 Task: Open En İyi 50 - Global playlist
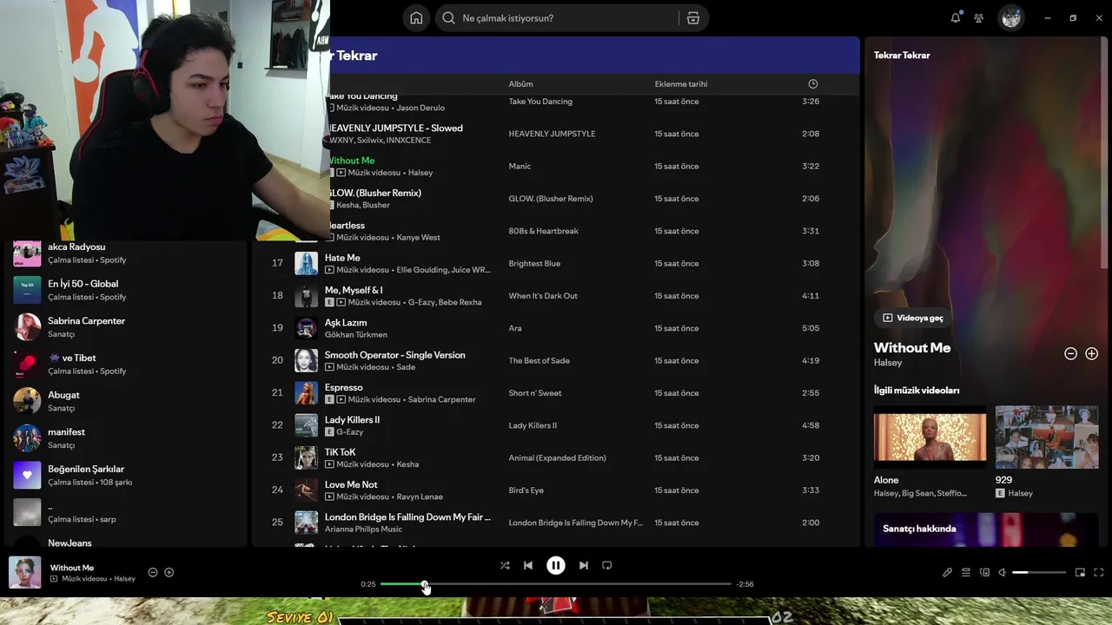[126, 290]
